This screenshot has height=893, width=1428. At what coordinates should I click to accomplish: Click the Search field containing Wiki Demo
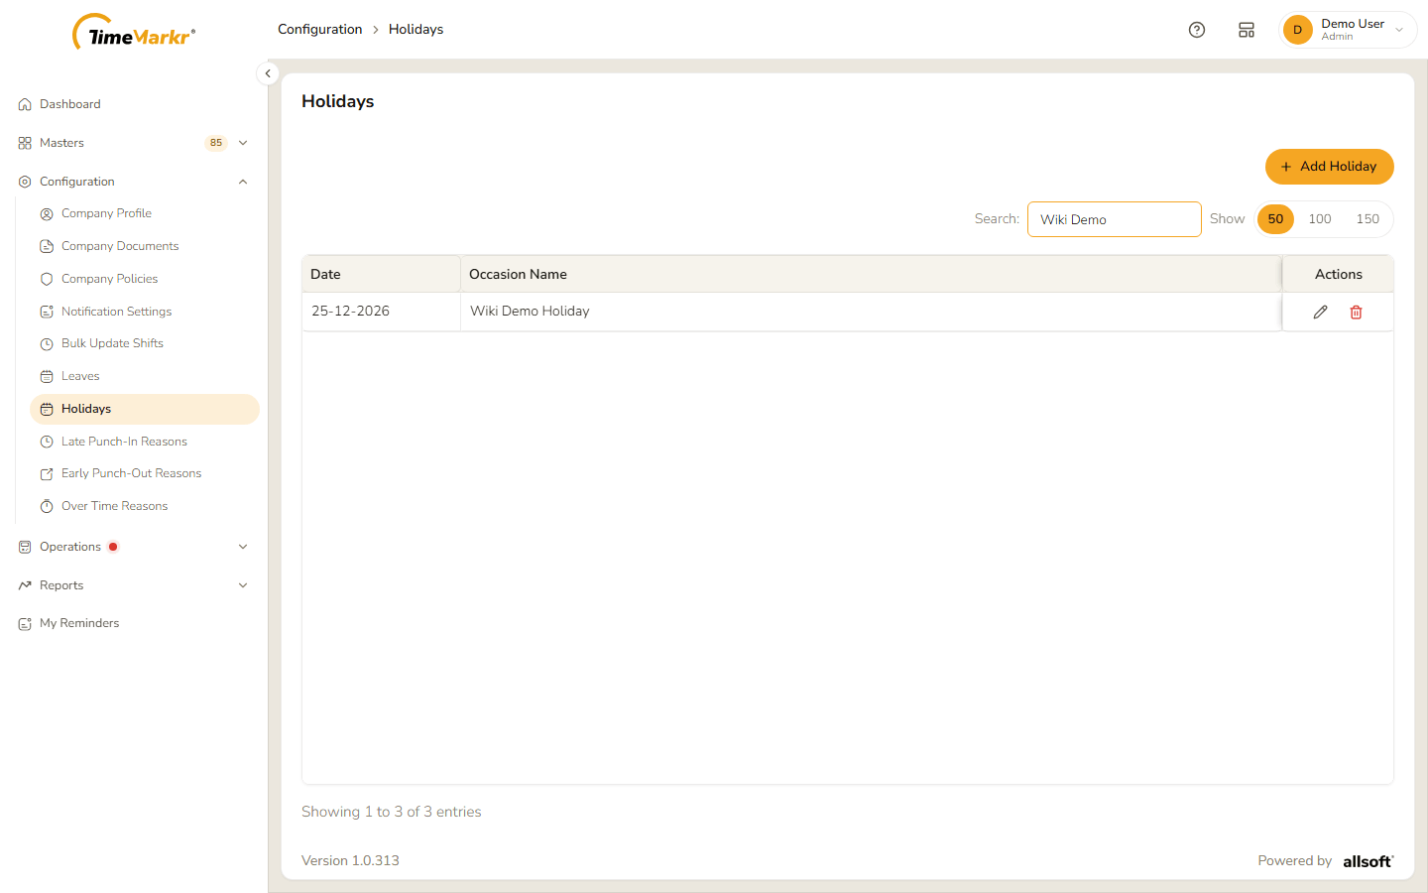tap(1115, 219)
